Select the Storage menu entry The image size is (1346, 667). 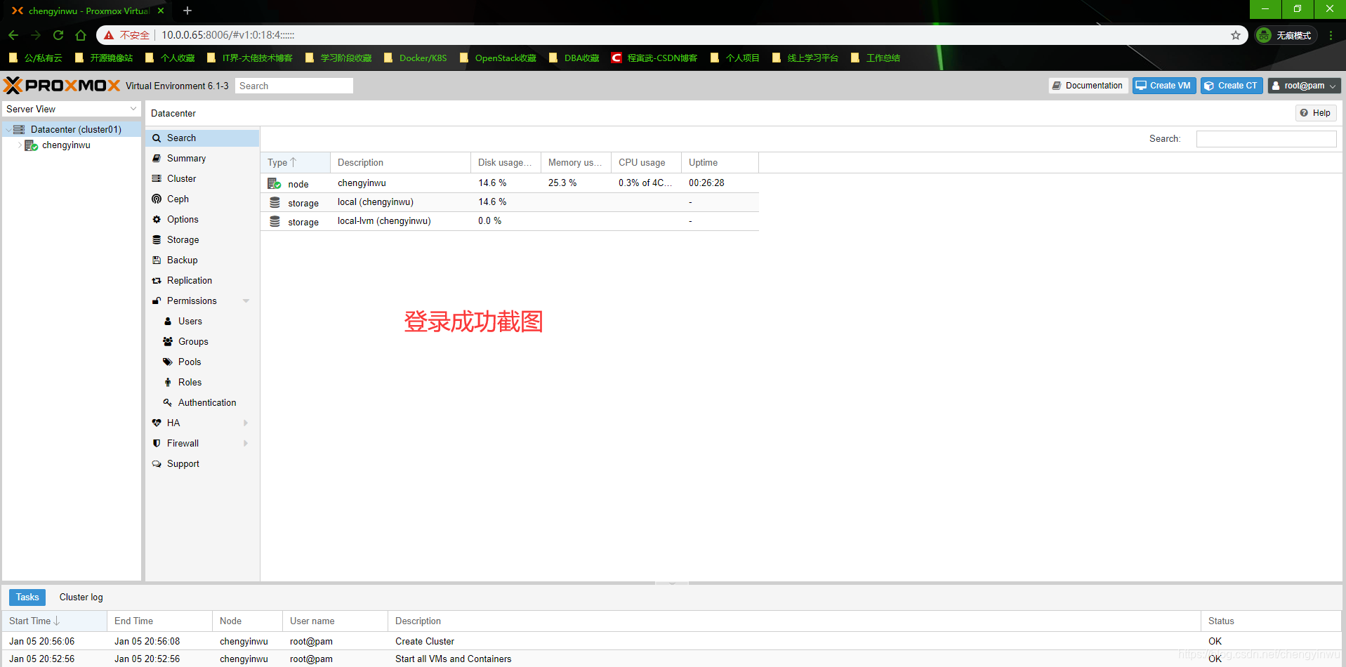click(x=202, y=240)
